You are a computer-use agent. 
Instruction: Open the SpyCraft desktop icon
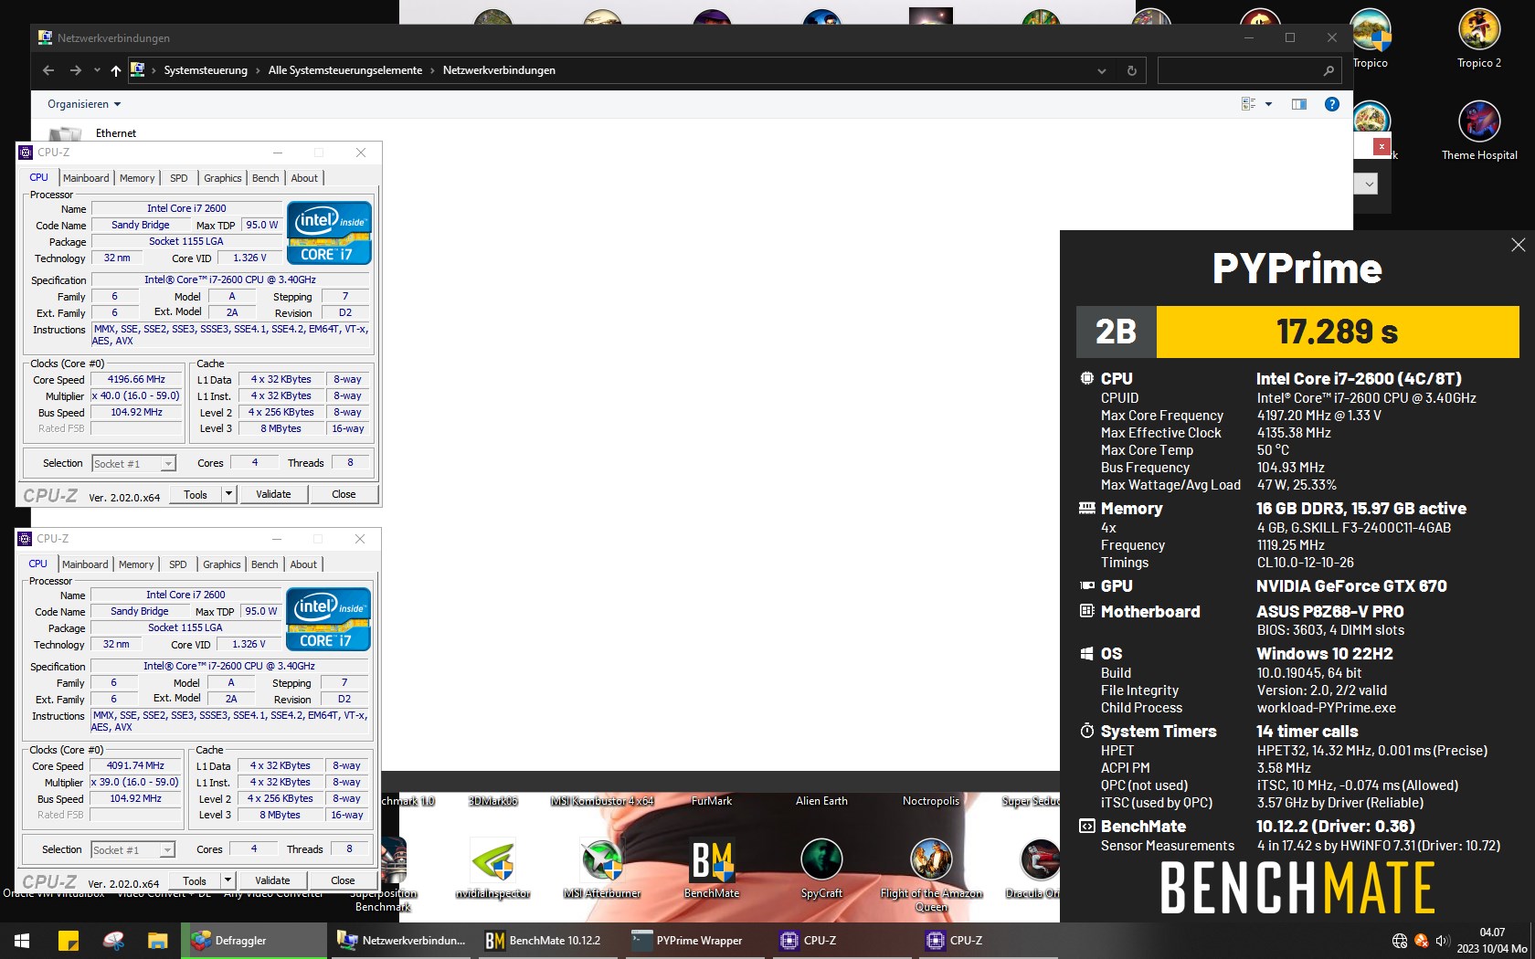pos(821,869)
